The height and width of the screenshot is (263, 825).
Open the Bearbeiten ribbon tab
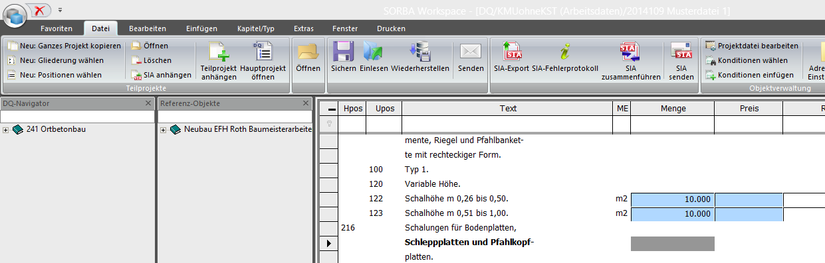click(148, 28)
